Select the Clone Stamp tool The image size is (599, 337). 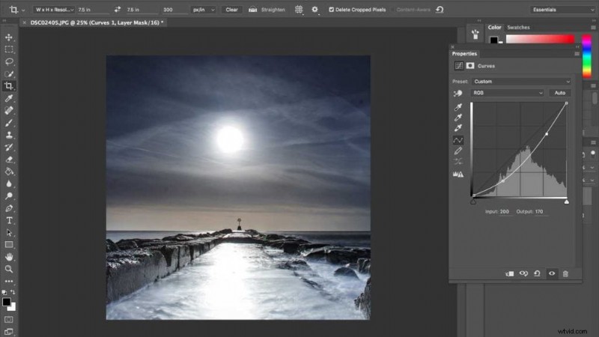[9, 135]
